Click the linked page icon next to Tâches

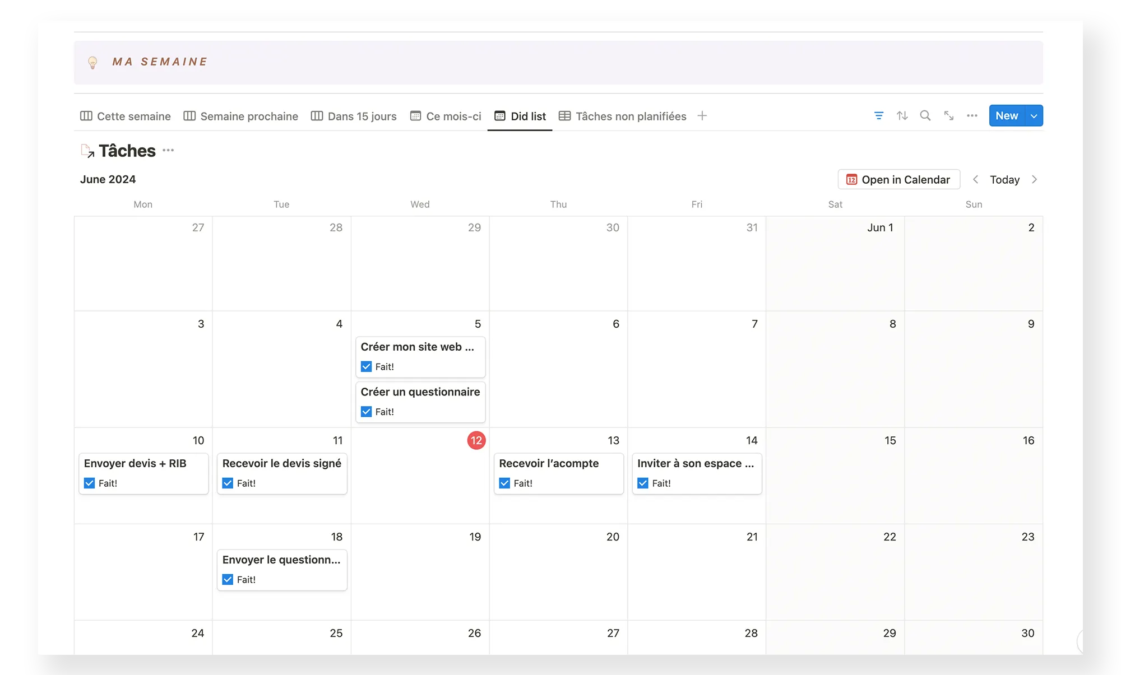pyautogui.click(x=87, y=151)
